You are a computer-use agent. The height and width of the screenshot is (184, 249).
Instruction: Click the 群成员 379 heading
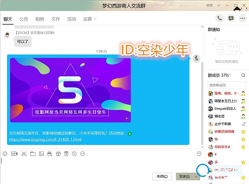coord(219,75)
